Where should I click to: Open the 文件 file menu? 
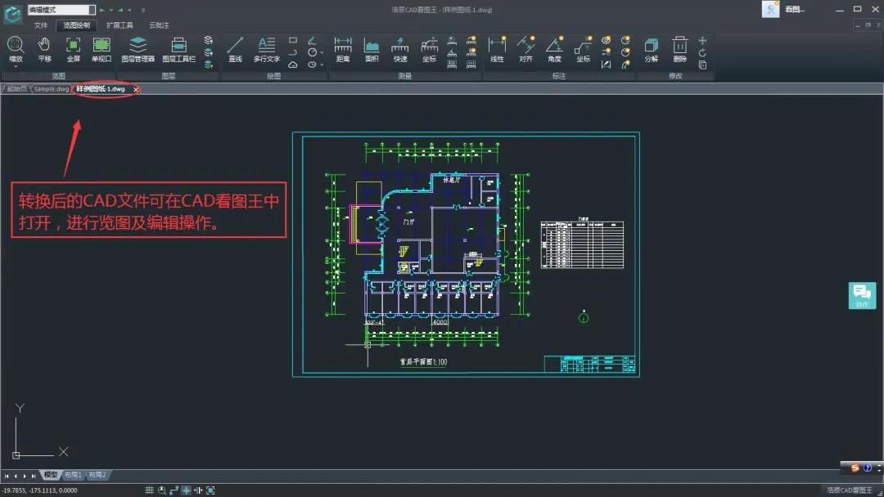click(41, 25)
